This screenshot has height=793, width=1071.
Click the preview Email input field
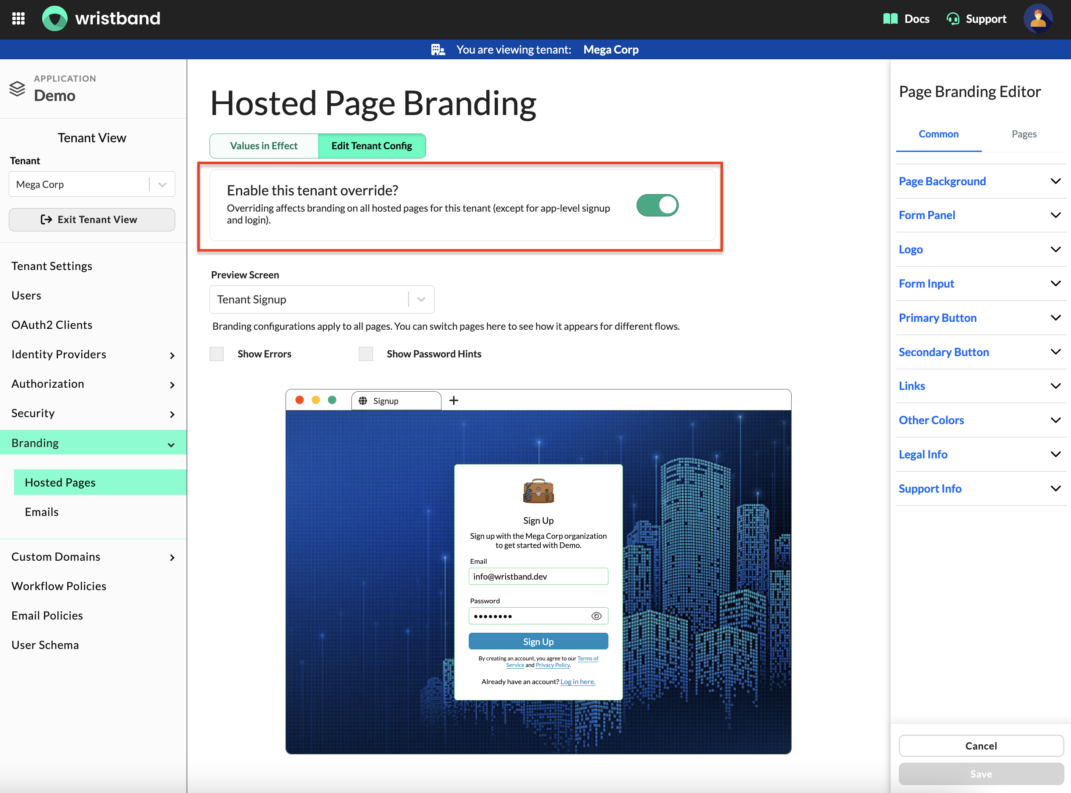tap(539, 577)
